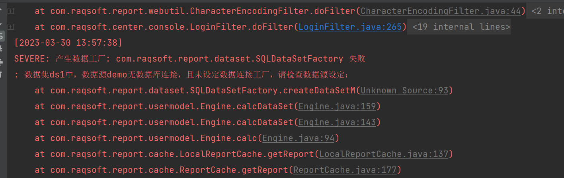Click the up stack trace arrow icon

1,8
